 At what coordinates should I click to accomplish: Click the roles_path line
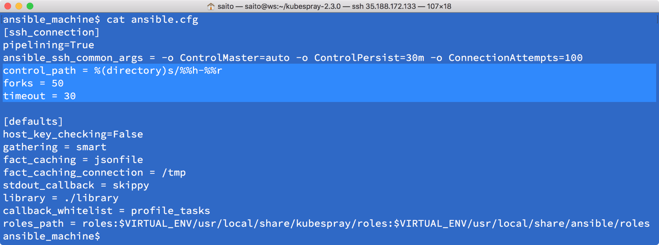tap(326, 223)
